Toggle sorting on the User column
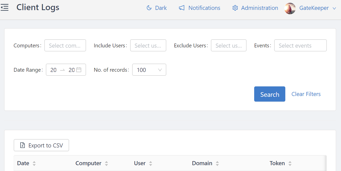 point(151,163)
